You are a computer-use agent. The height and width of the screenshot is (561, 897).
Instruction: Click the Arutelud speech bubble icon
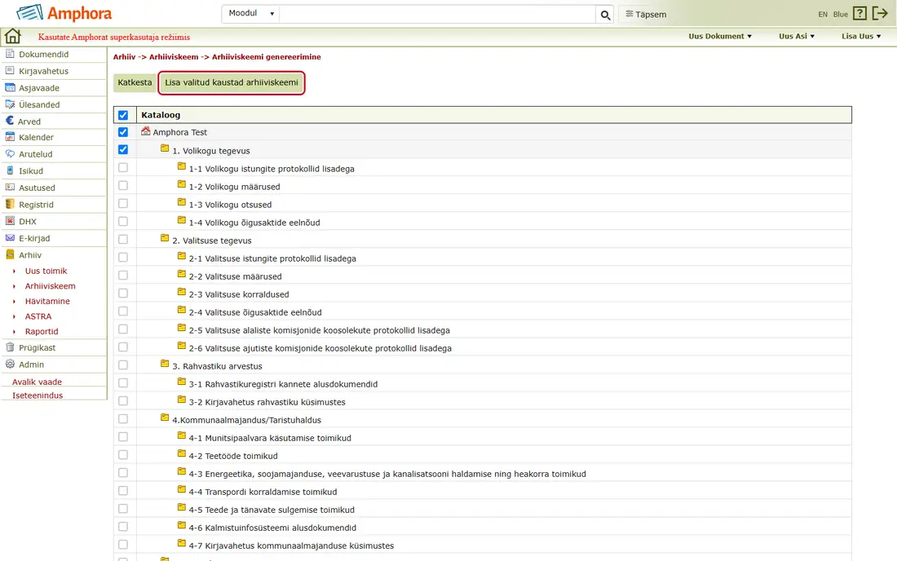tap(10, 154)
